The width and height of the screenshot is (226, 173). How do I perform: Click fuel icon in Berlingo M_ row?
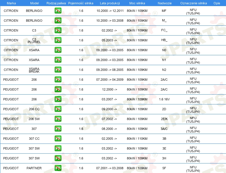coord(58,21)
